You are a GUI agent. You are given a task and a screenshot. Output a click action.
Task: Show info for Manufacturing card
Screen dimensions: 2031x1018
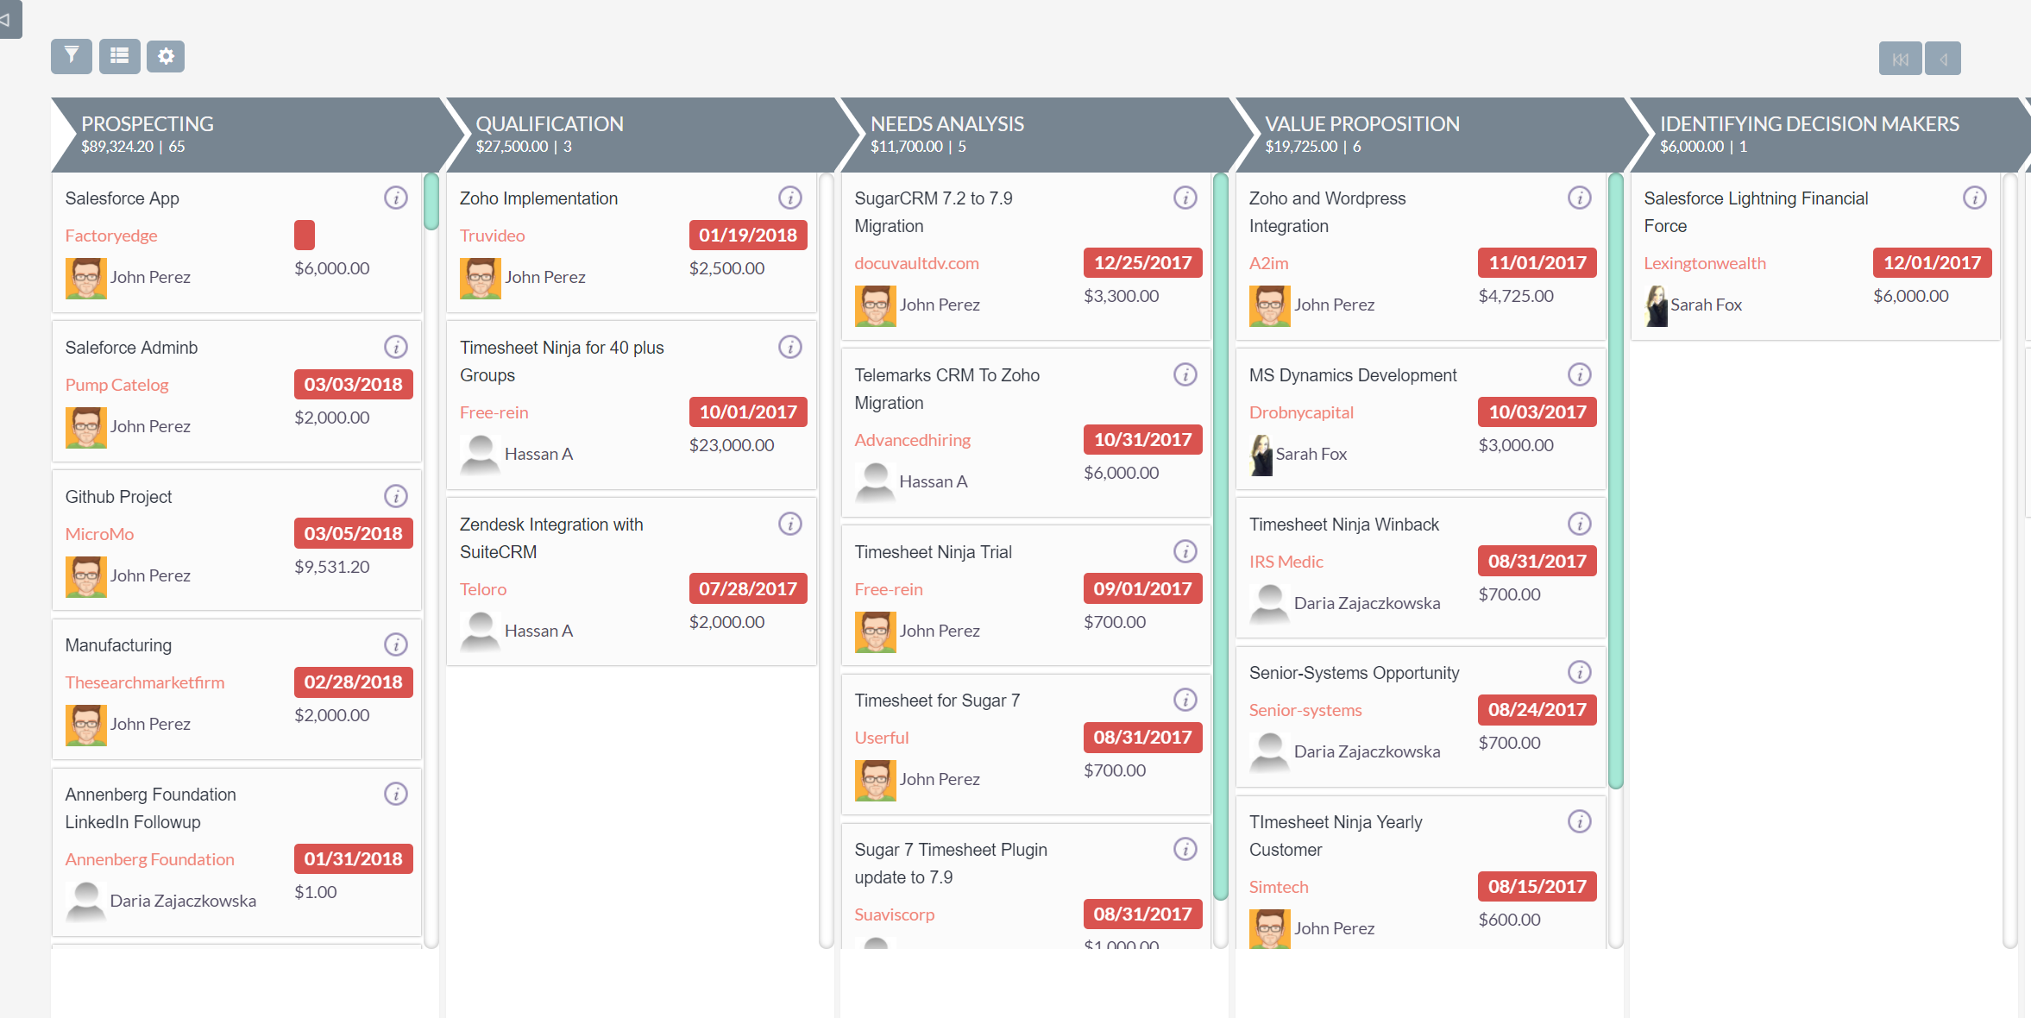tap(396, 644)
